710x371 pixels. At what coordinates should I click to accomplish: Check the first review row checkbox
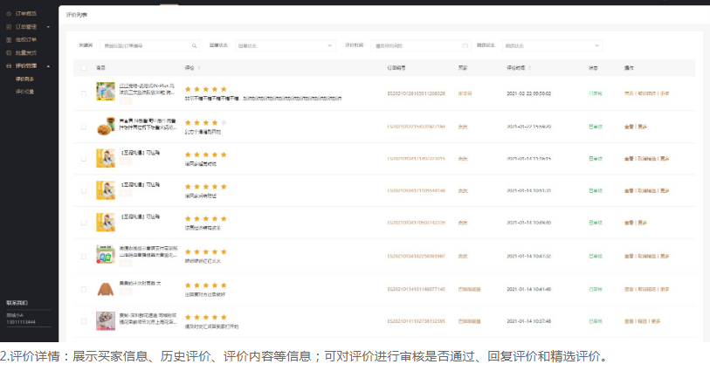coord(84,93)
